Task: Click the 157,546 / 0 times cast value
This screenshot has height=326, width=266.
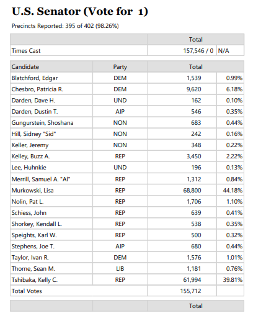Action: tap(182, 51)
